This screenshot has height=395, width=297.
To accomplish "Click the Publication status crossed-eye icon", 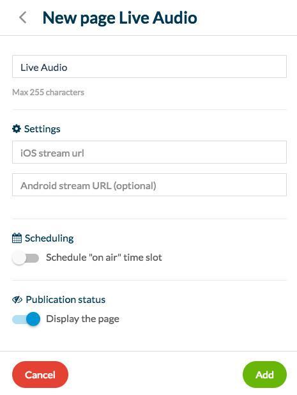I will [17, 300].
